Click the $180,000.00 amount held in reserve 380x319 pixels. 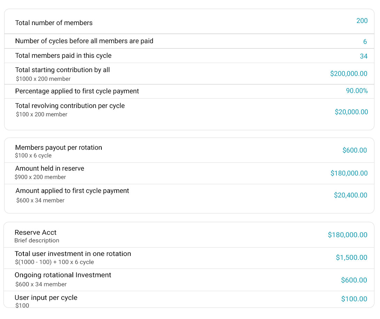(349, 173)
